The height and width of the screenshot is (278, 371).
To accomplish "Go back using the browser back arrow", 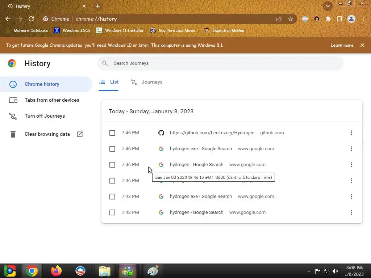I will tap(8, 19).
